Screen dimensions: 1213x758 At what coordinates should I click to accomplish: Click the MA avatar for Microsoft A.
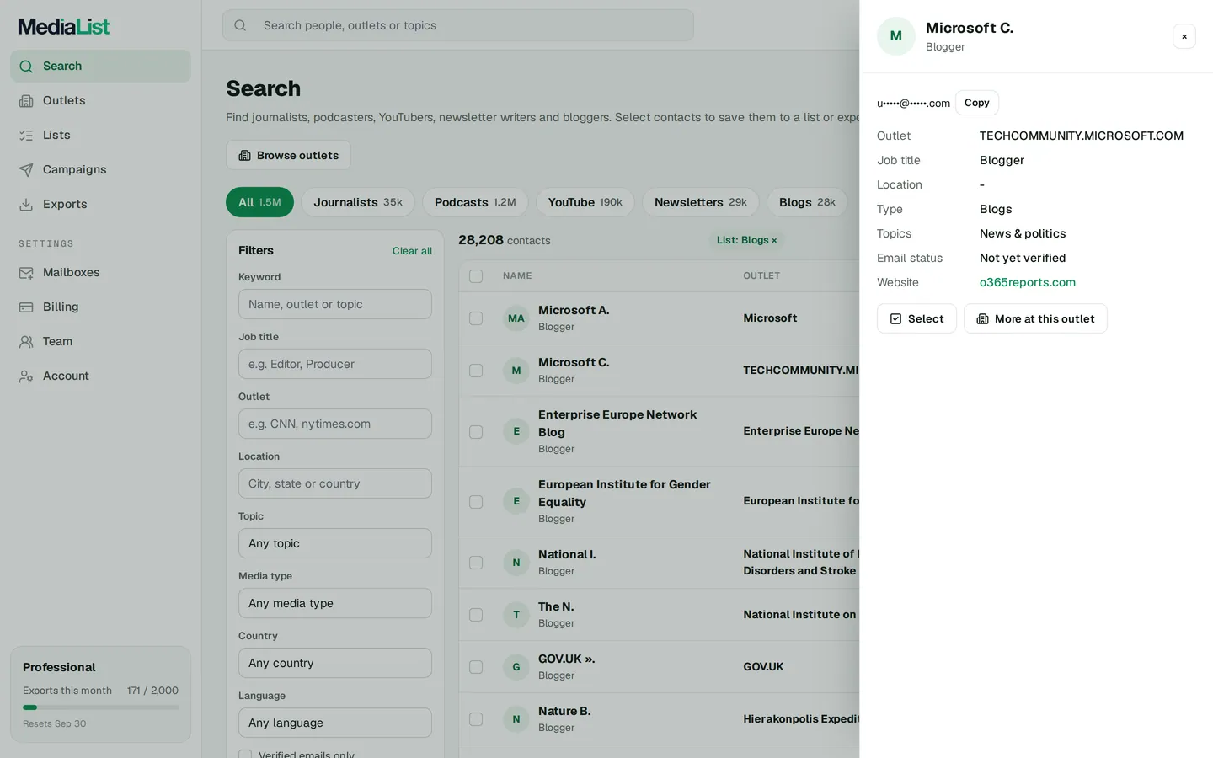[516, 318]
